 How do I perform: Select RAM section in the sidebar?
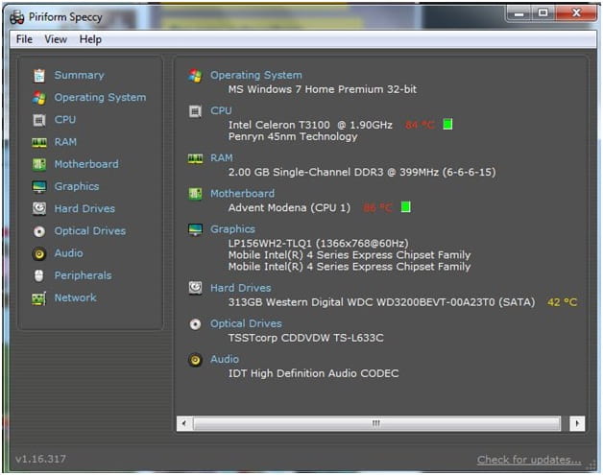(x=65, y=142)
